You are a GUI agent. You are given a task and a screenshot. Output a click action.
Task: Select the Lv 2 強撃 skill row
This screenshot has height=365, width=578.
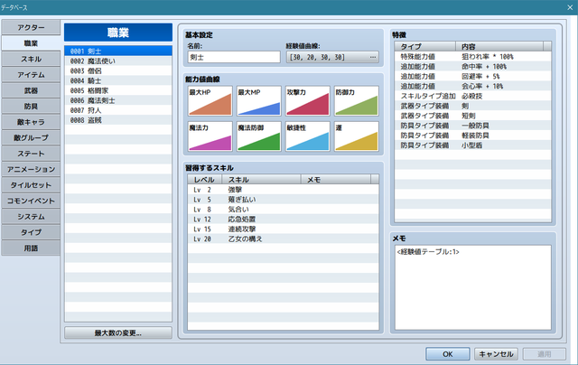click(x=283, y=190)
